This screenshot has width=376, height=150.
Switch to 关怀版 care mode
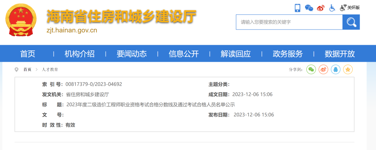[x=350, y=8]
